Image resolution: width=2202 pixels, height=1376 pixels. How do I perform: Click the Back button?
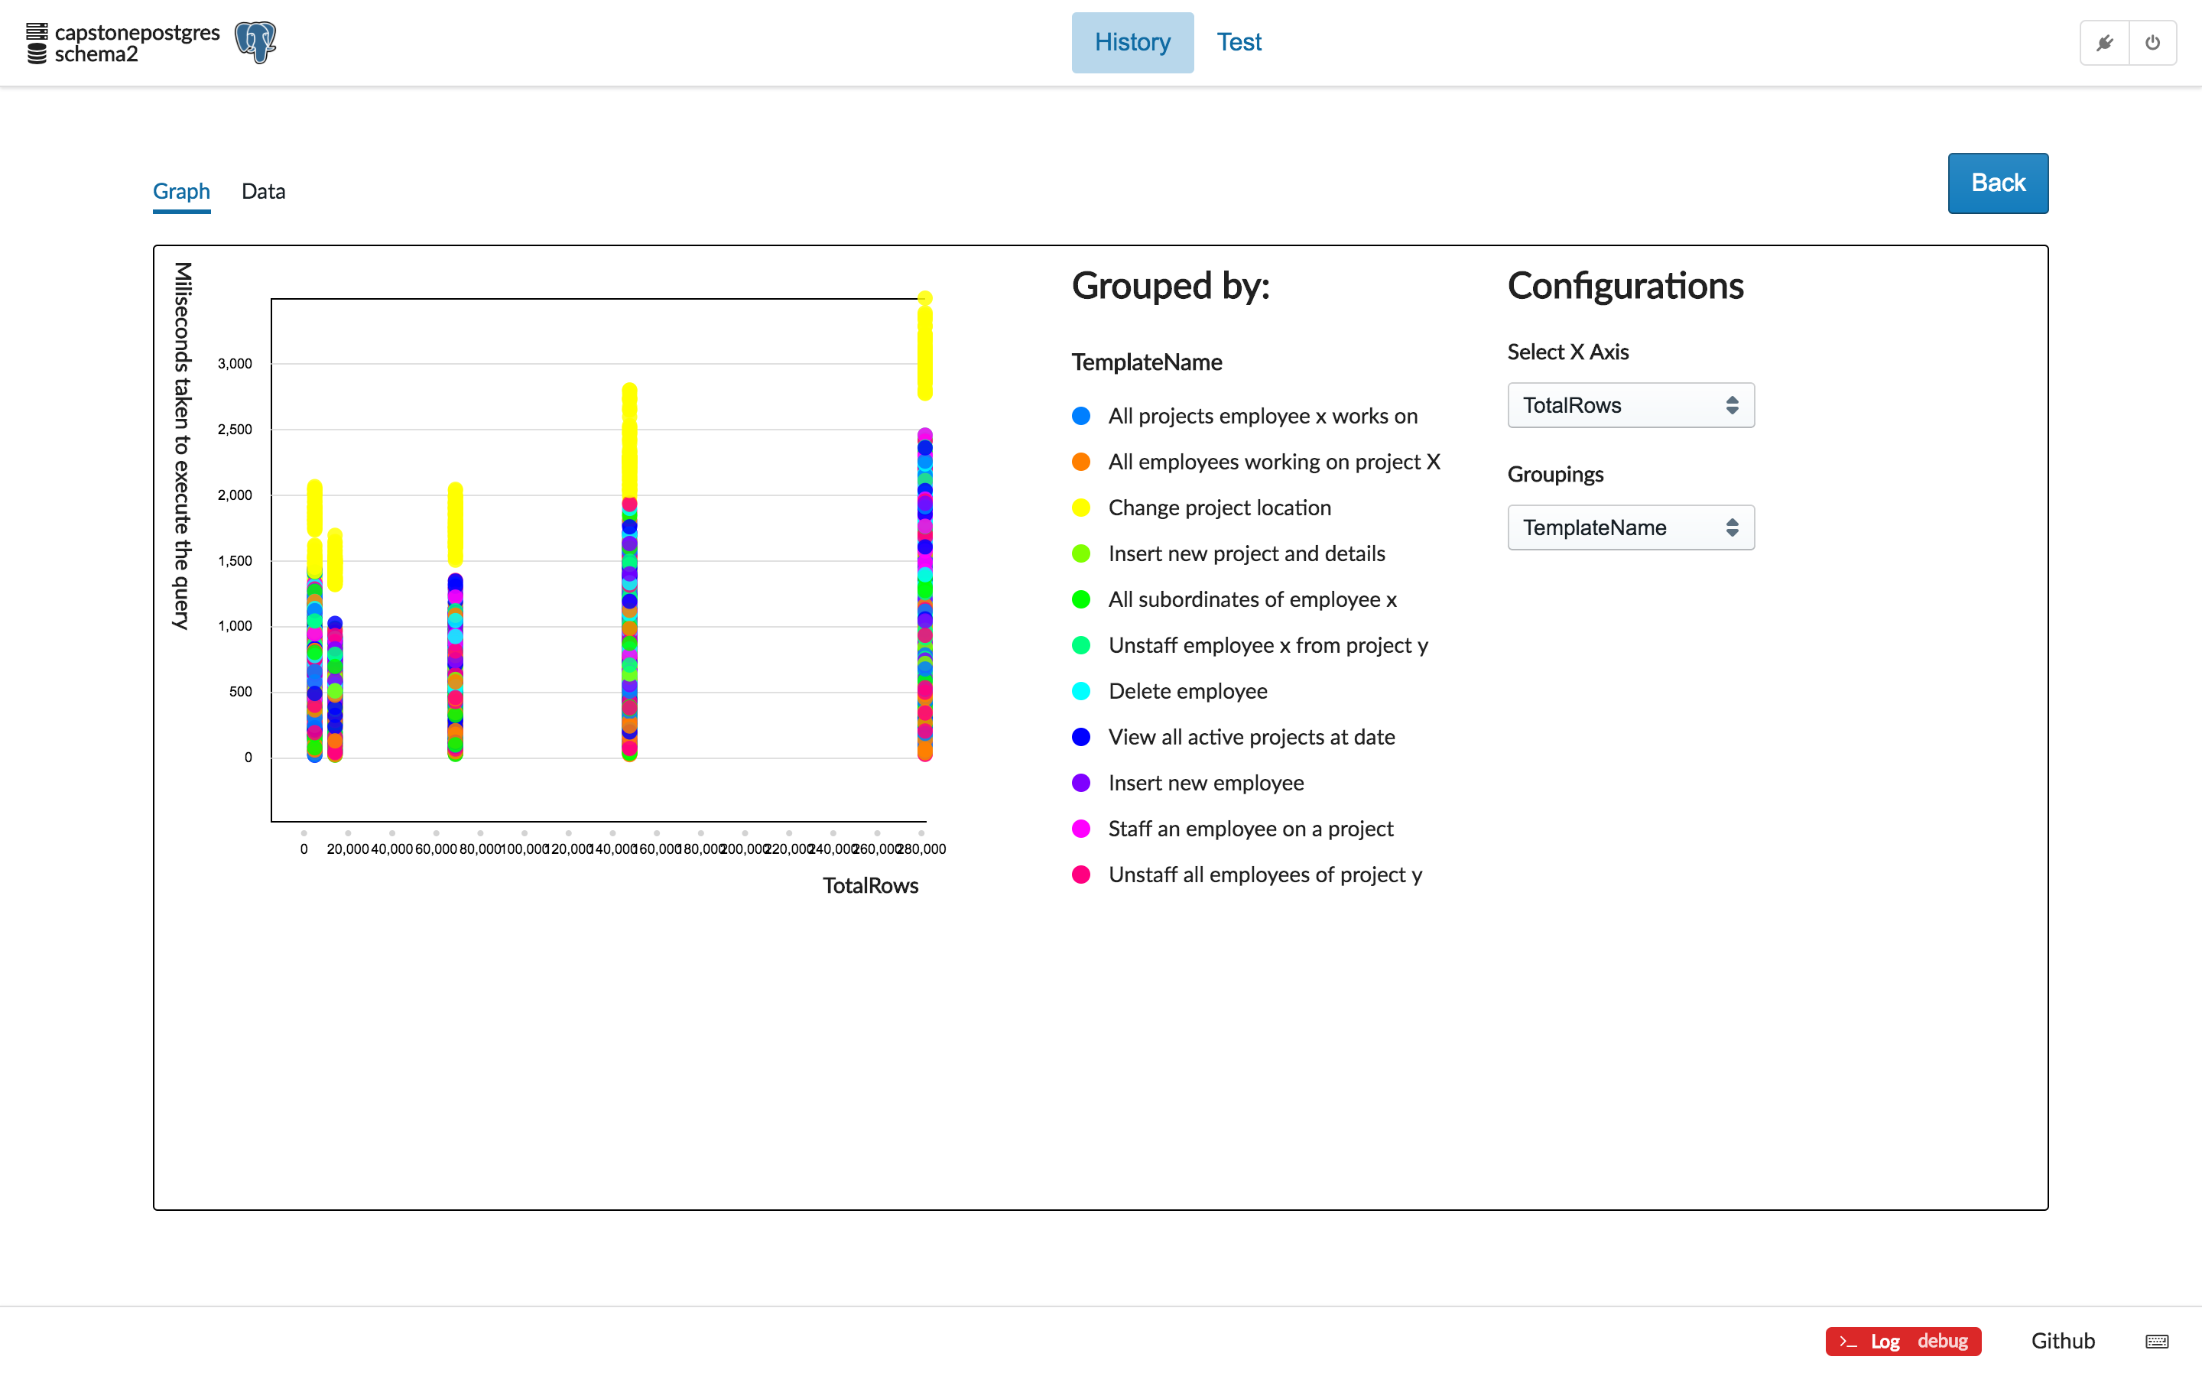(1997, 183)
